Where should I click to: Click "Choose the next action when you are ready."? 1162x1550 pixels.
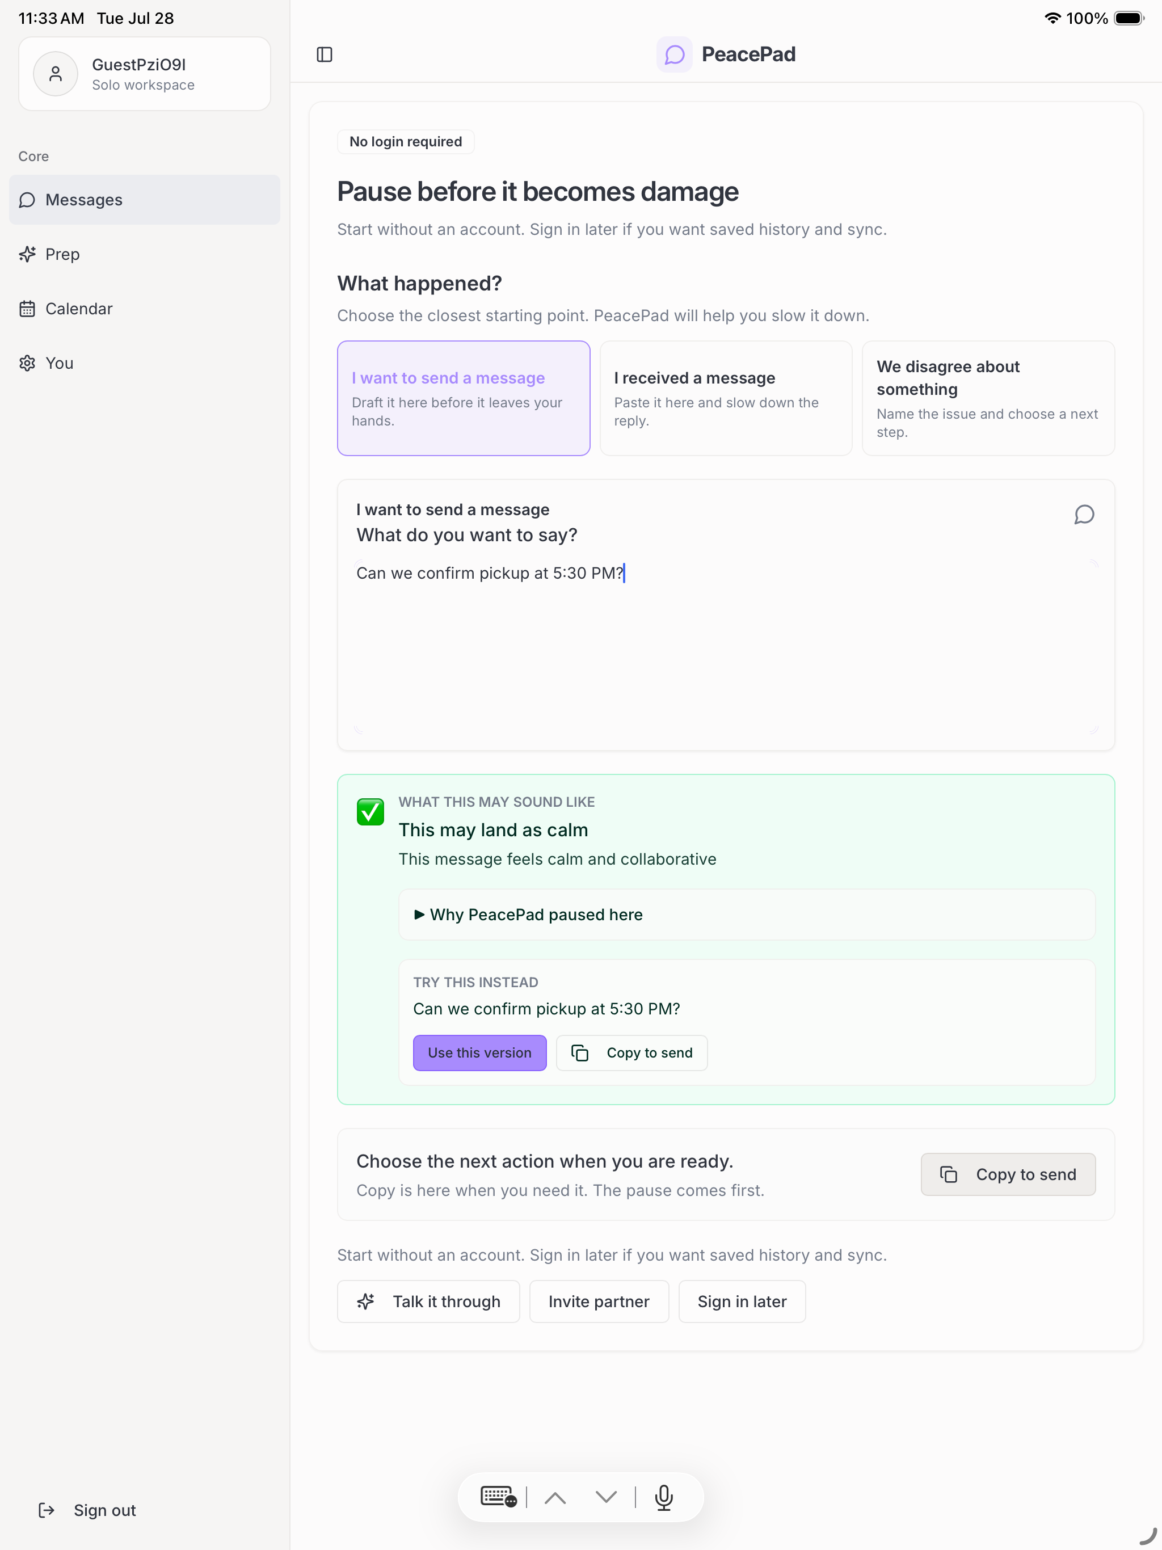(545, 1161)
